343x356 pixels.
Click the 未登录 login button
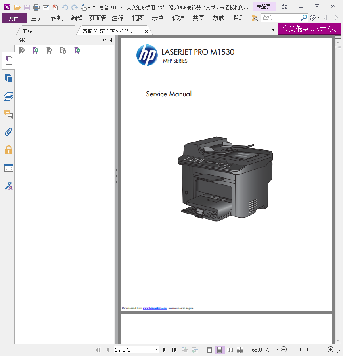(264, 7)
